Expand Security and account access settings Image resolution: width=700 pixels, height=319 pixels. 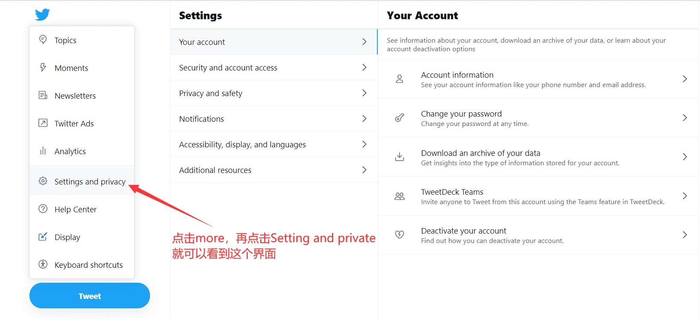click(x=274, y=67)
